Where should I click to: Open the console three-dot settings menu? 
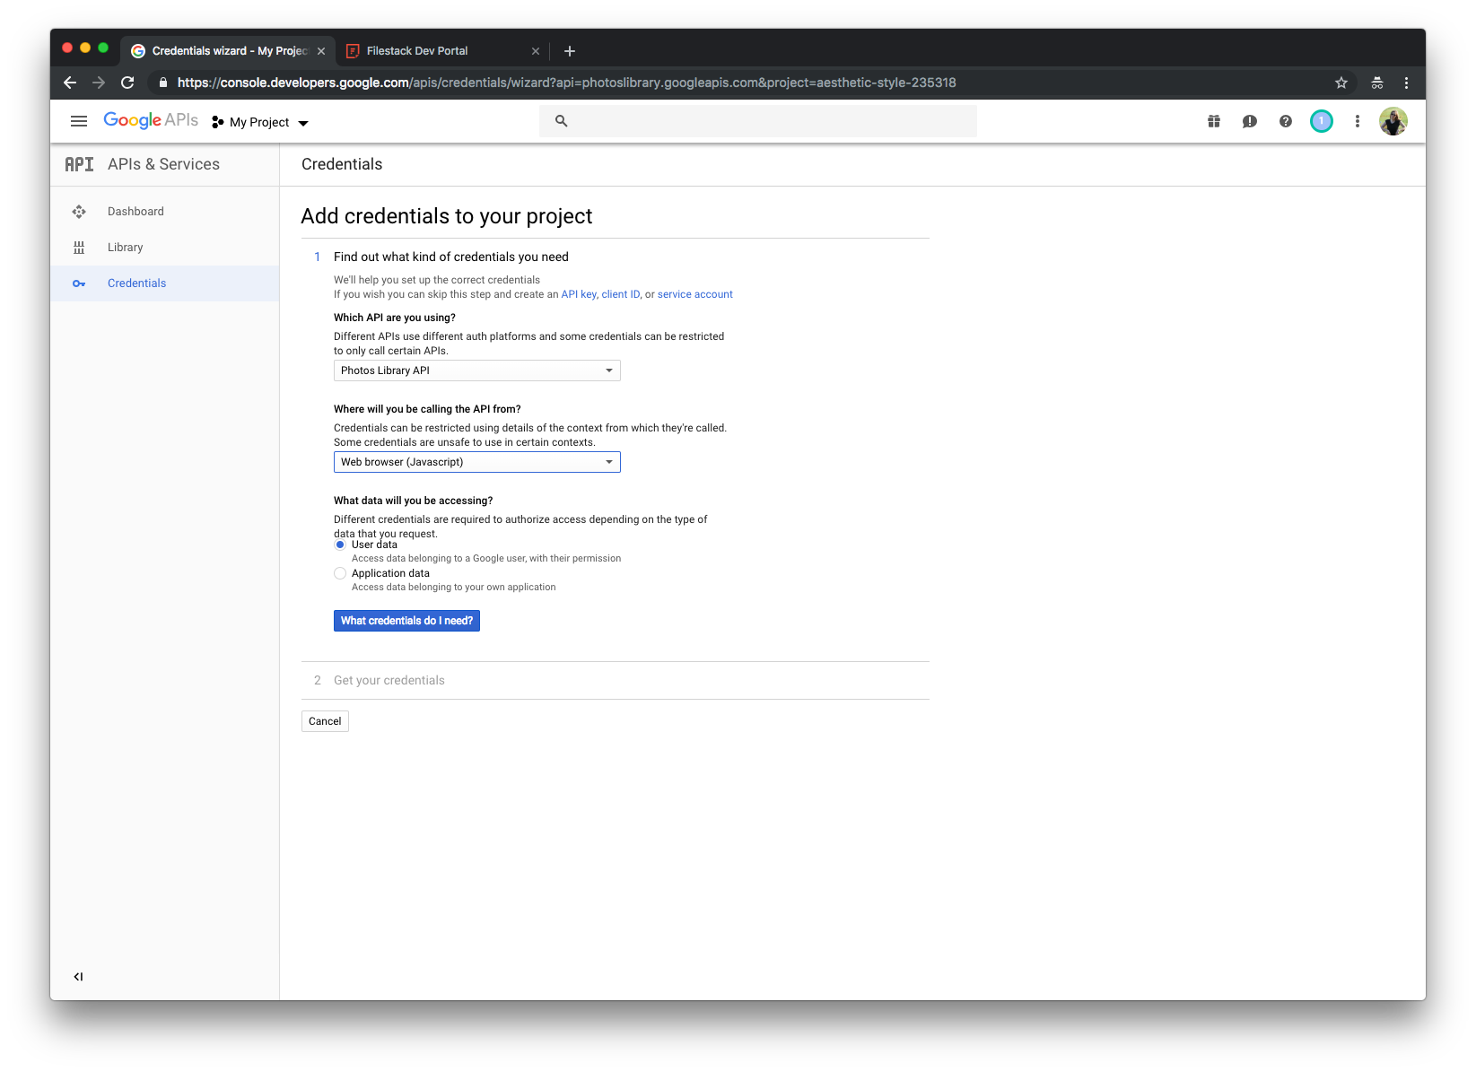coord(1358,121)
